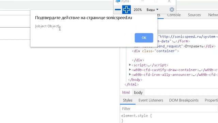This screenshot has height=123, width=218.
Task: Open the DOM Breakpoints pane tab
Action: [x=184, y=100]
